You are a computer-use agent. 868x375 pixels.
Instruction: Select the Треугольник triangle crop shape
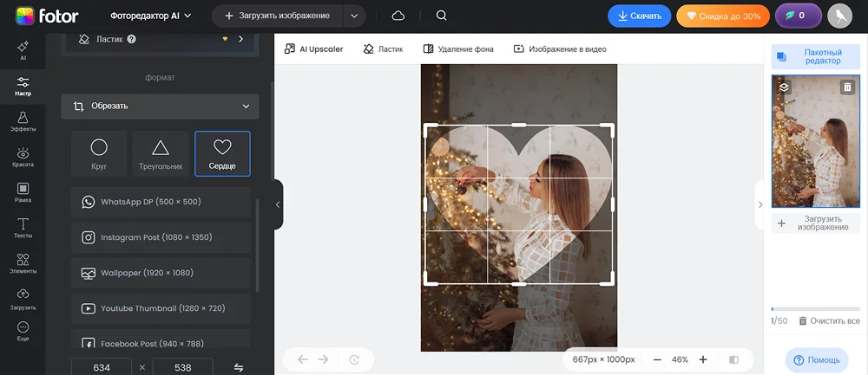pyautogui.click(x=161, y=153)
